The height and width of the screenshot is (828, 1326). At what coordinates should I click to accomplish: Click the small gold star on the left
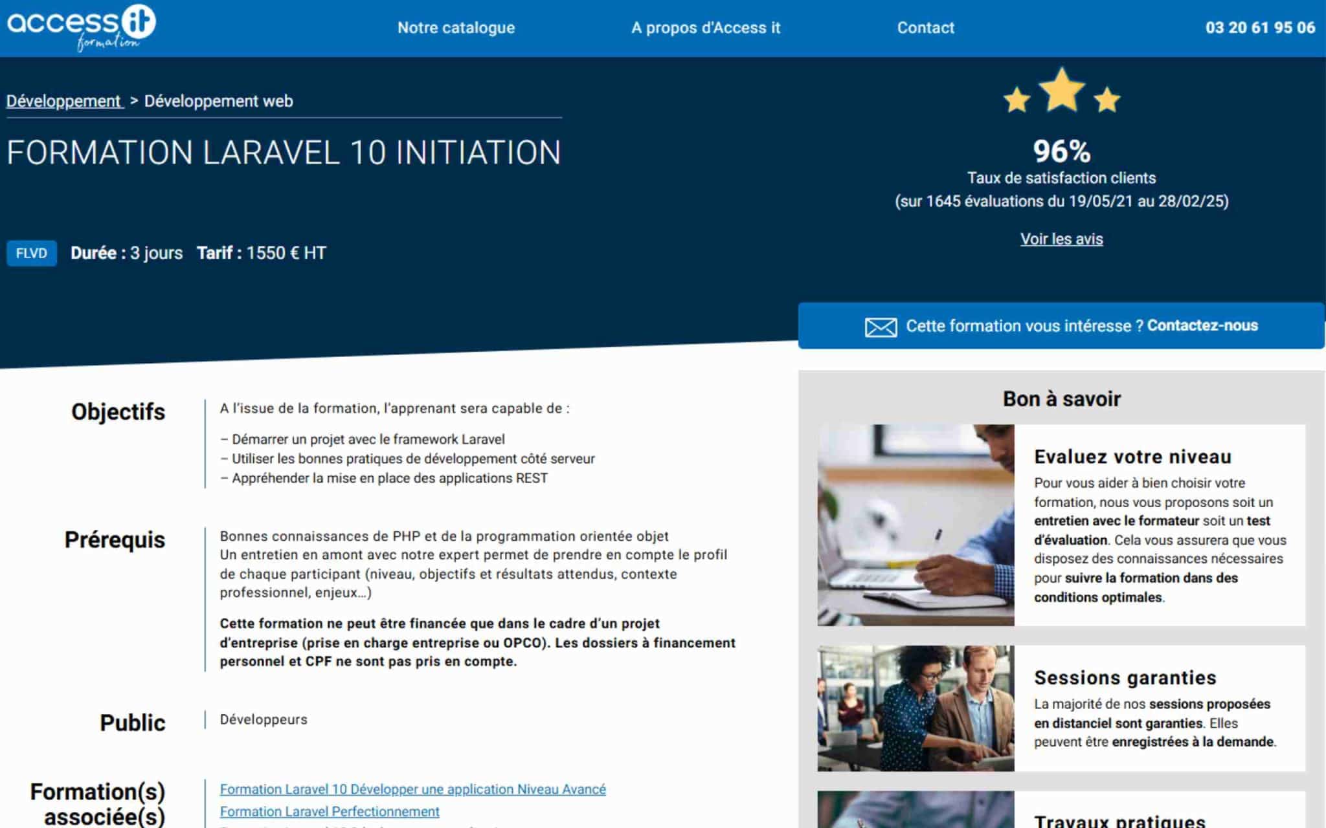(1017, 100)
